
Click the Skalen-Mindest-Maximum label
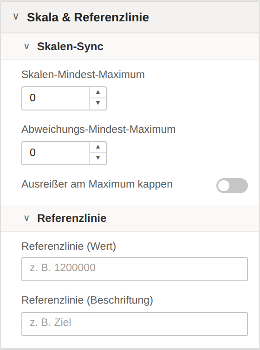(83, 75)
